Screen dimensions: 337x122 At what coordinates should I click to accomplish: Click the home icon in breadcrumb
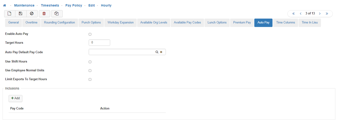(x=4, y=5)
